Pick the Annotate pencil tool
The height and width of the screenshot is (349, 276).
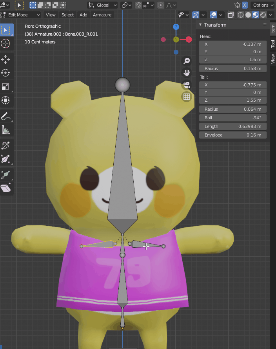coord(5,116)
